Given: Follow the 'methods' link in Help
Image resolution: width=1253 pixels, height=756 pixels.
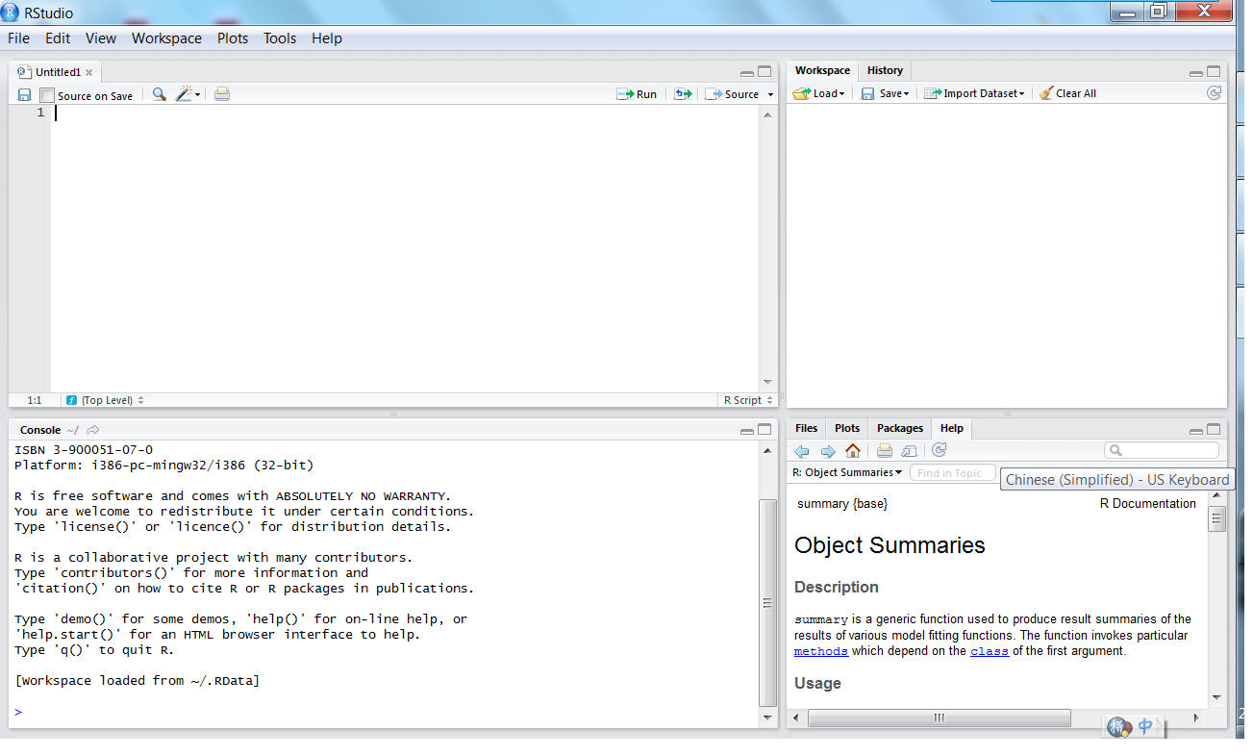Looking at the screenshot, I should click(821, 651).
